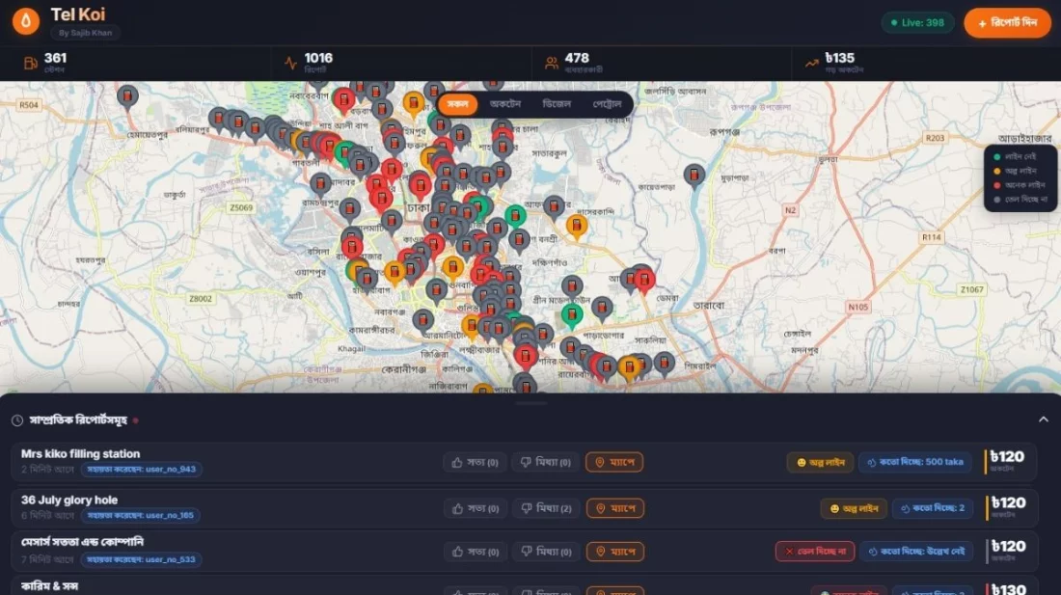Click the রিপোর্ট দিন button

tap(1007, 22)
